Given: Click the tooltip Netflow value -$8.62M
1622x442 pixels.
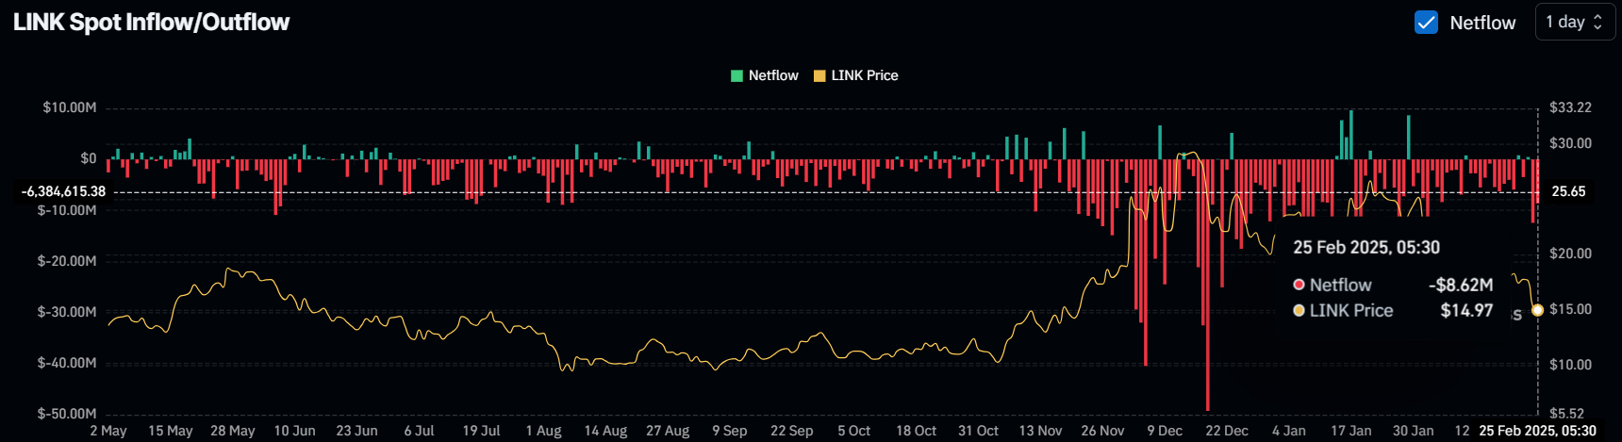Looking at the screenshot, I should click(x=1461, y=285).
